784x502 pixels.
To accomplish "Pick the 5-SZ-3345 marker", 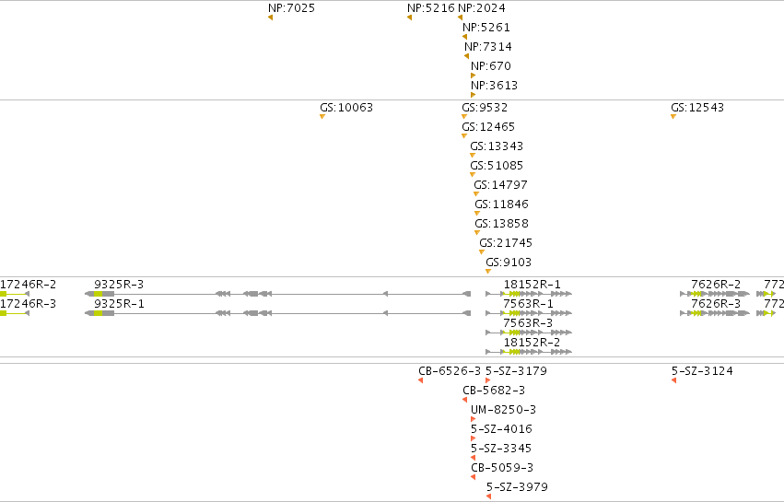I will coord(473,458).
